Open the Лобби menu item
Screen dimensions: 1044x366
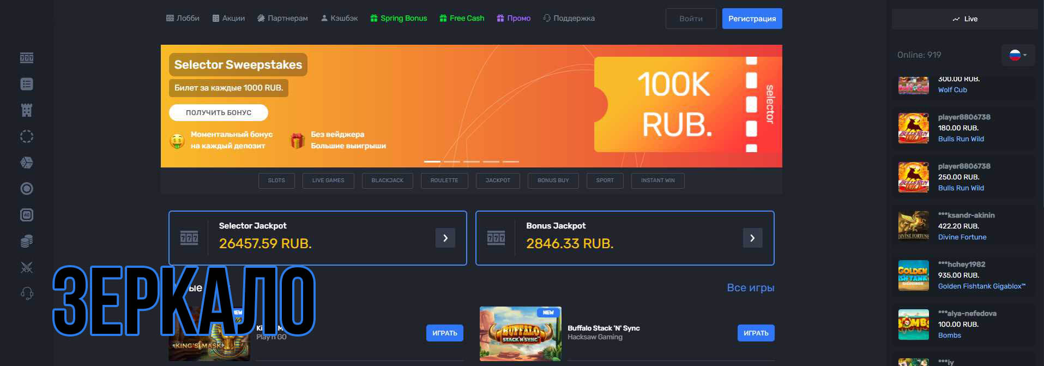183,18
